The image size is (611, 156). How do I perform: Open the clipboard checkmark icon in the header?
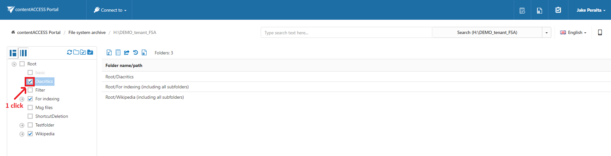click(558, 10)
